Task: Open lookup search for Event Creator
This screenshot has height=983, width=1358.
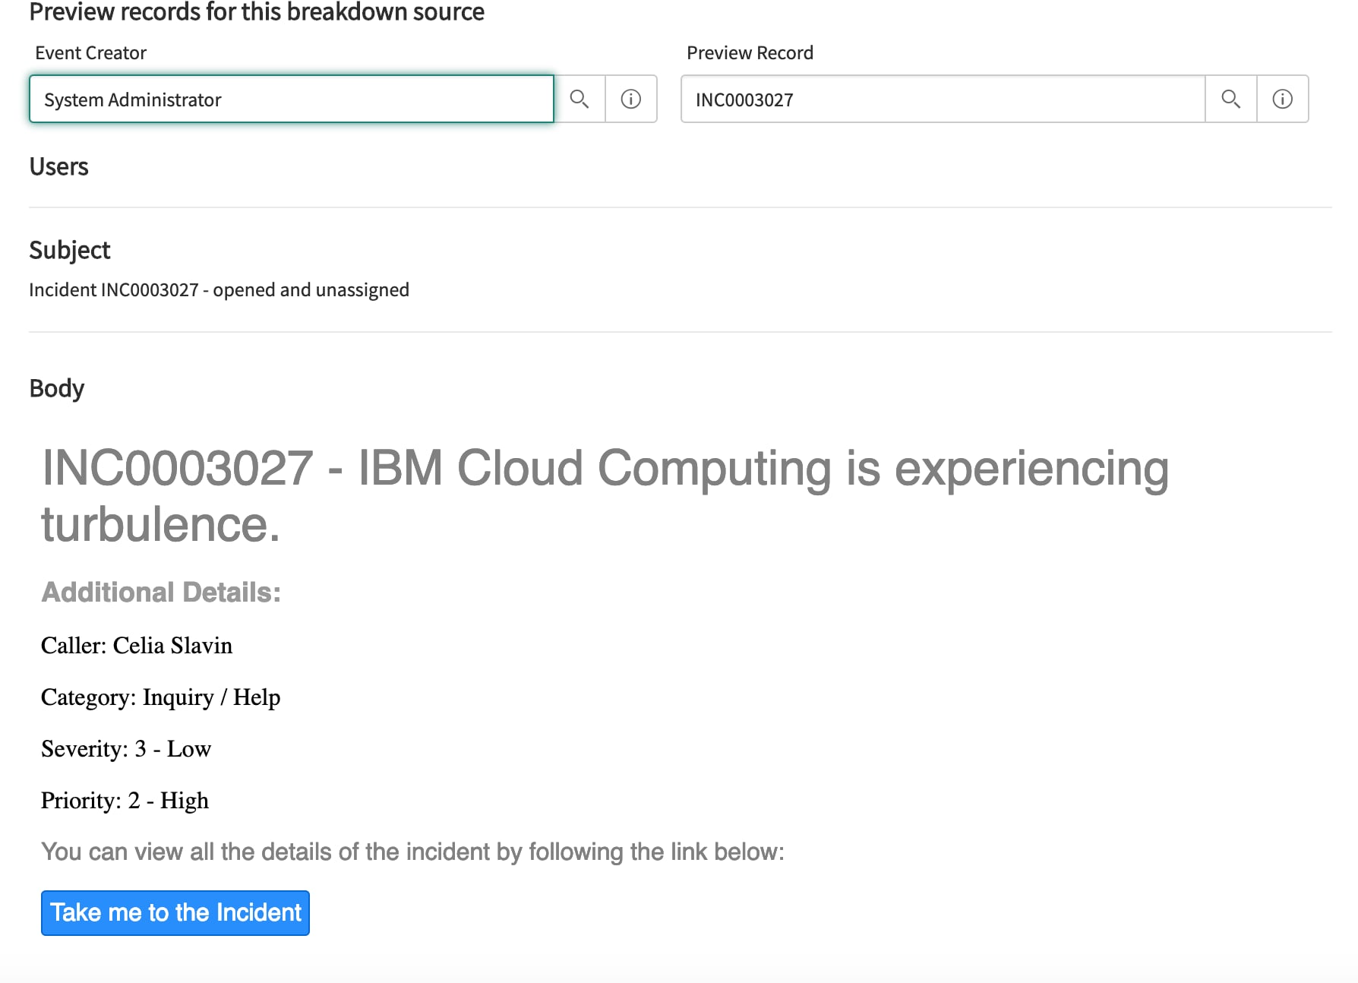Action: tap(580, 99)
